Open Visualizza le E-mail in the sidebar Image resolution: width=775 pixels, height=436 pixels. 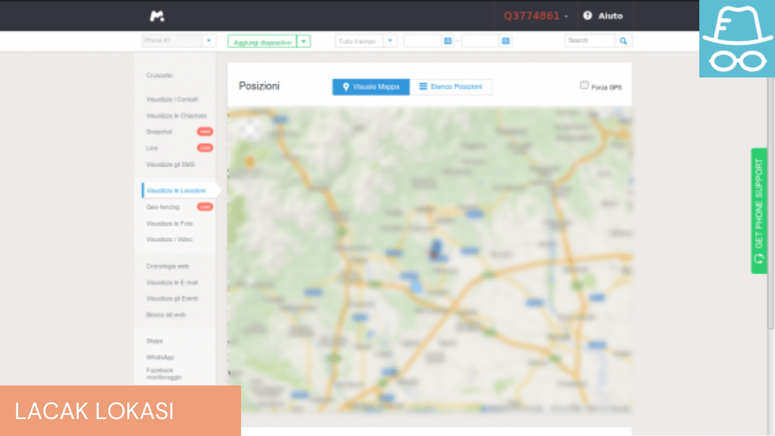click(x=172, y=282)
